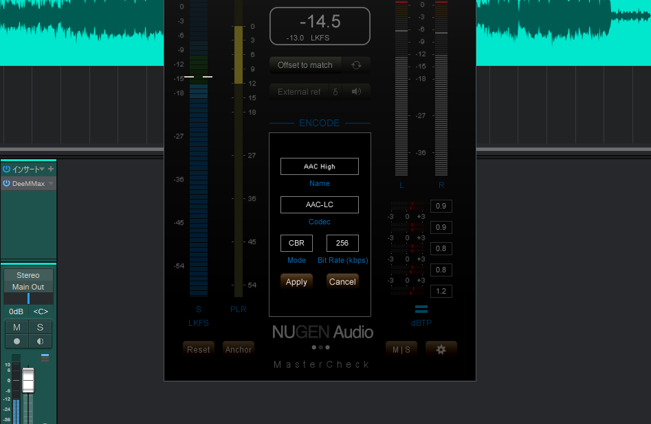
Task: Click the External ref delta icon
Action: click(335, 92)
